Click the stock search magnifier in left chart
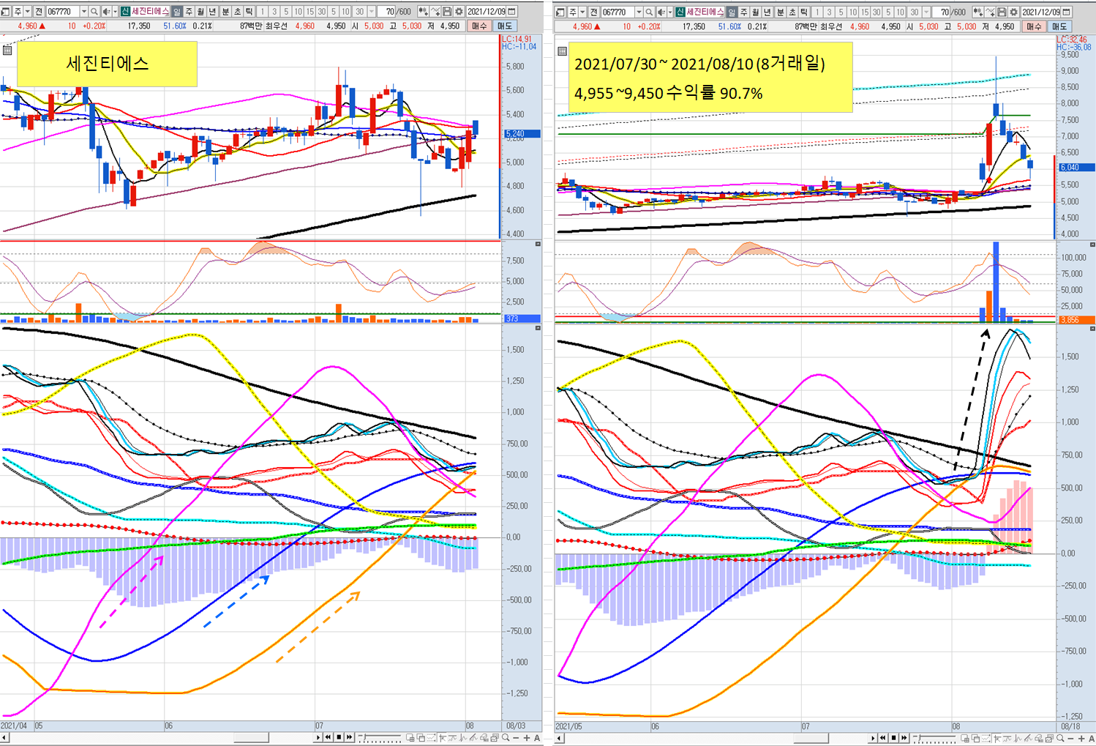This screenshot has width=1096, height=746. point(94,12)
